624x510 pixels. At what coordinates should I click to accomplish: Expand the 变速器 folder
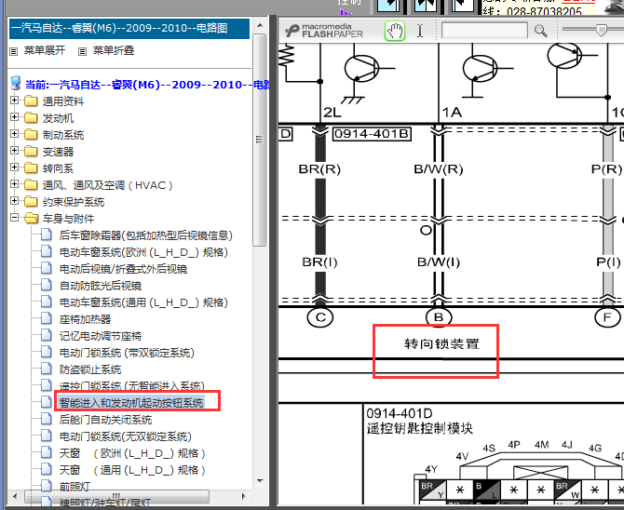point(14,151)
